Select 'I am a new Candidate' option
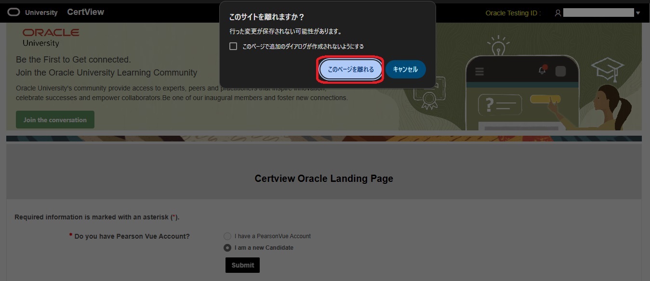Screen dimensions: 650x281 tap(227, 247)
